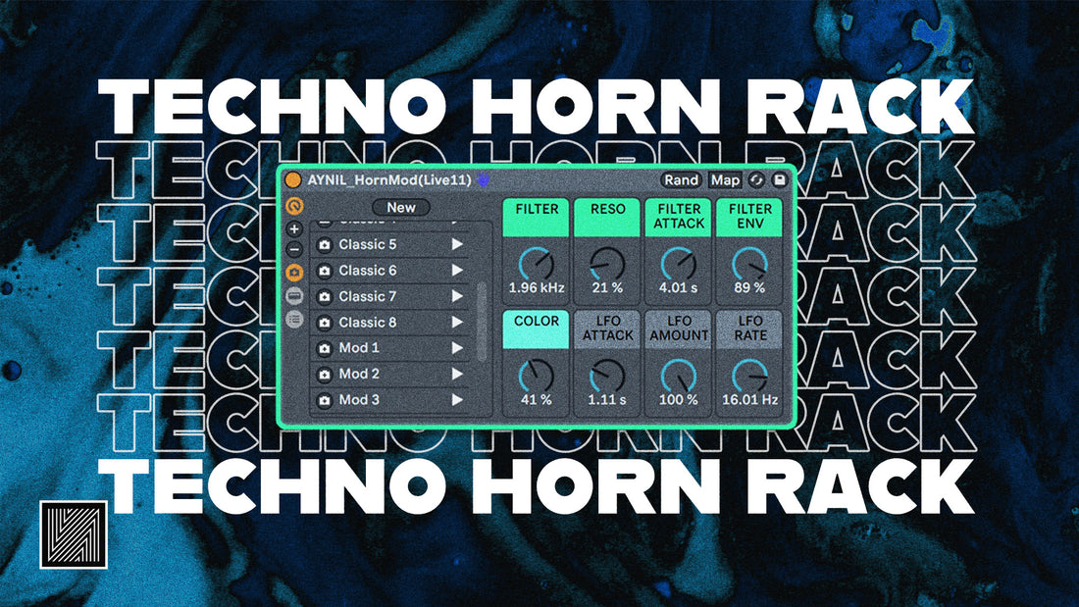Toggle macro controls visibility icon

point(295,207)
